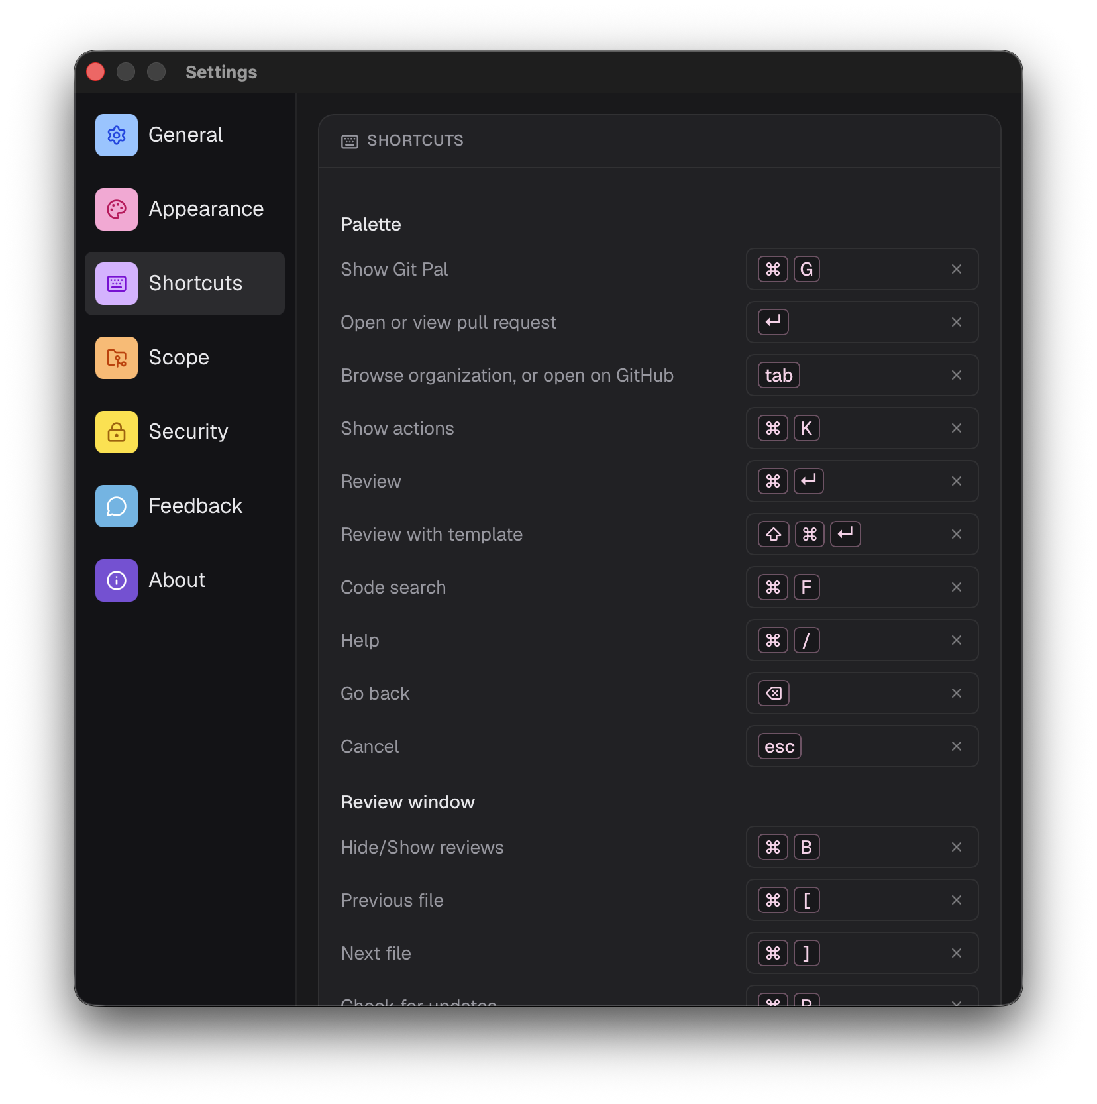This screenshot has height=1104, width=1097.
Task: Clear the Help shortcut binding
Action: [956, 640]
